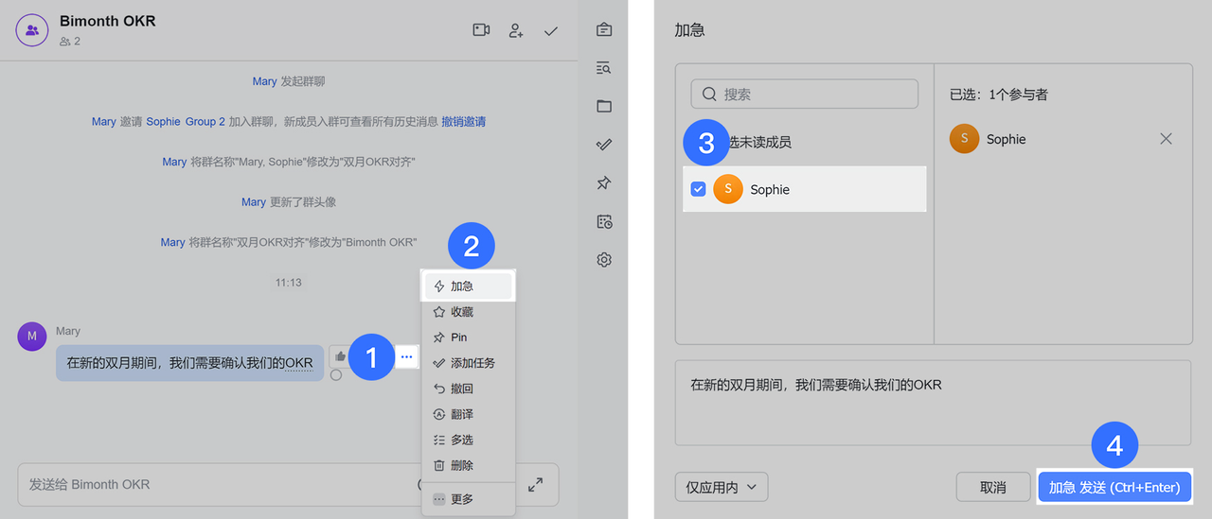Click the 加急 发送 button

pos(1114,487)
